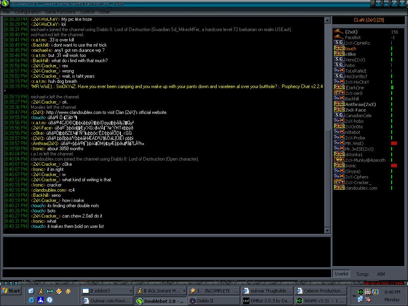Select the StarCraft icon beside 2xX-CipHeRz
408x306 pixels.
339,43
